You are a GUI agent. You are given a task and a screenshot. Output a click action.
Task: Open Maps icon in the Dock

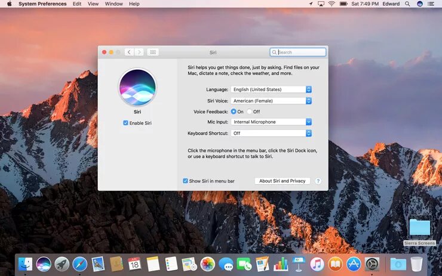[x=189, y=264]
